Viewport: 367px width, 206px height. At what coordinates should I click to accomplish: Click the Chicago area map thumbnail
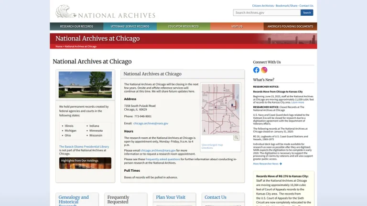click(220, 109)
